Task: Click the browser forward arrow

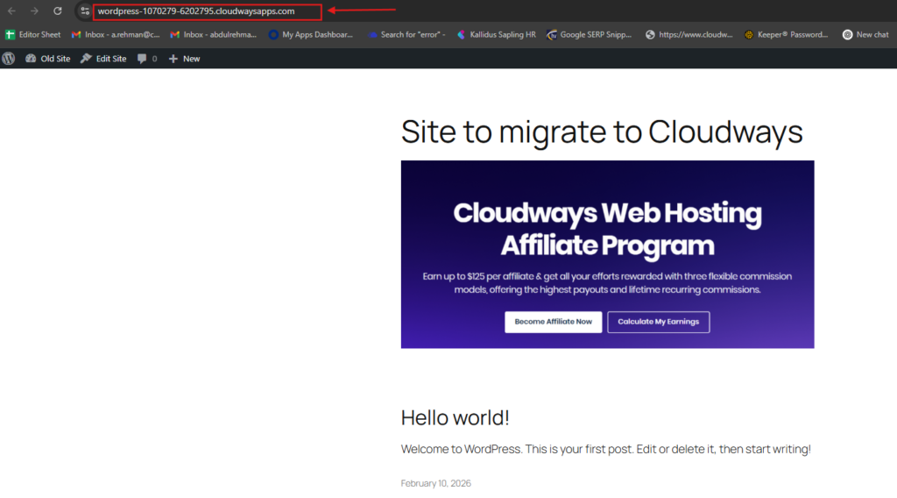Action: tap(34, 11)
